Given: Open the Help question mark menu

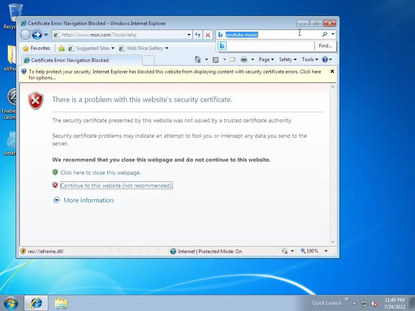Looking at the screenshot, I should [x=327, y=60].
